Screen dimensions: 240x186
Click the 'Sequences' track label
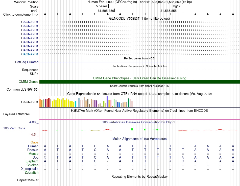pos(30,70)
